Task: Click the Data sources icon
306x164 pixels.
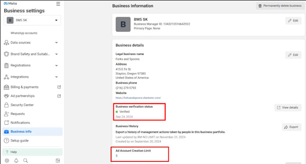Action: 6,43
